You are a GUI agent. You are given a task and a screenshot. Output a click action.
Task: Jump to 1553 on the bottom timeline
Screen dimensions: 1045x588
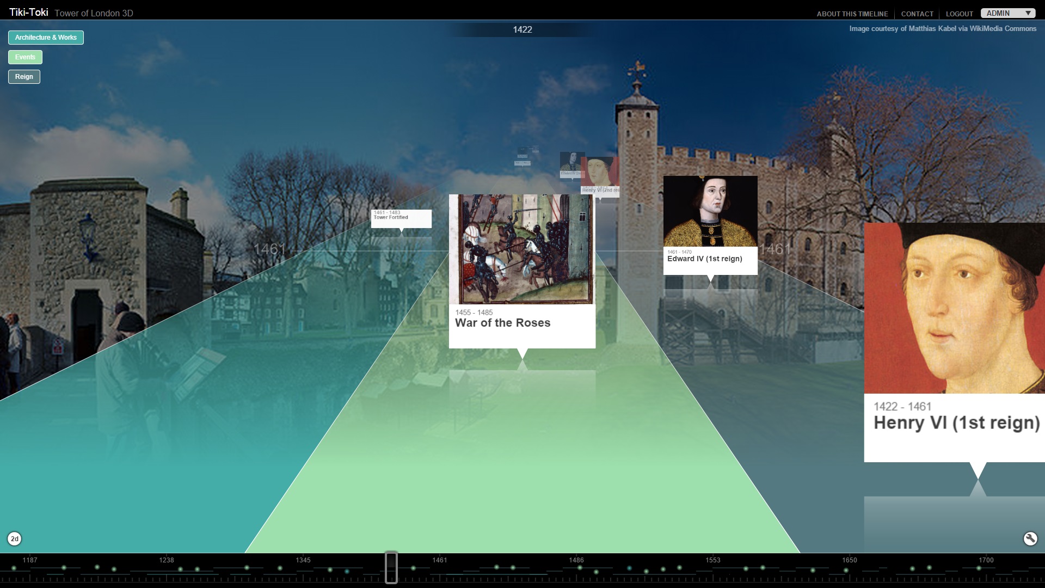713,560
